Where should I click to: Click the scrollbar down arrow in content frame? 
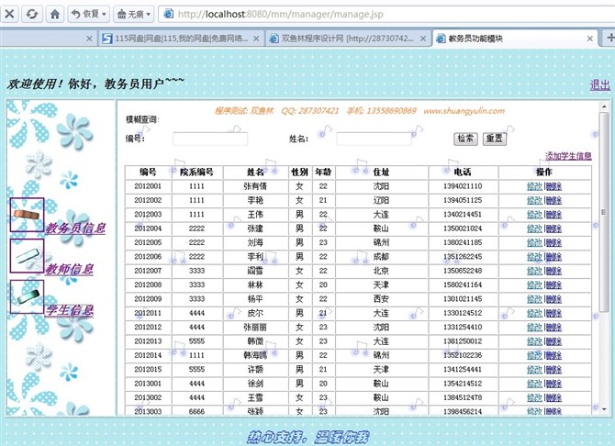pyautogui.click(x=604, y=409)
